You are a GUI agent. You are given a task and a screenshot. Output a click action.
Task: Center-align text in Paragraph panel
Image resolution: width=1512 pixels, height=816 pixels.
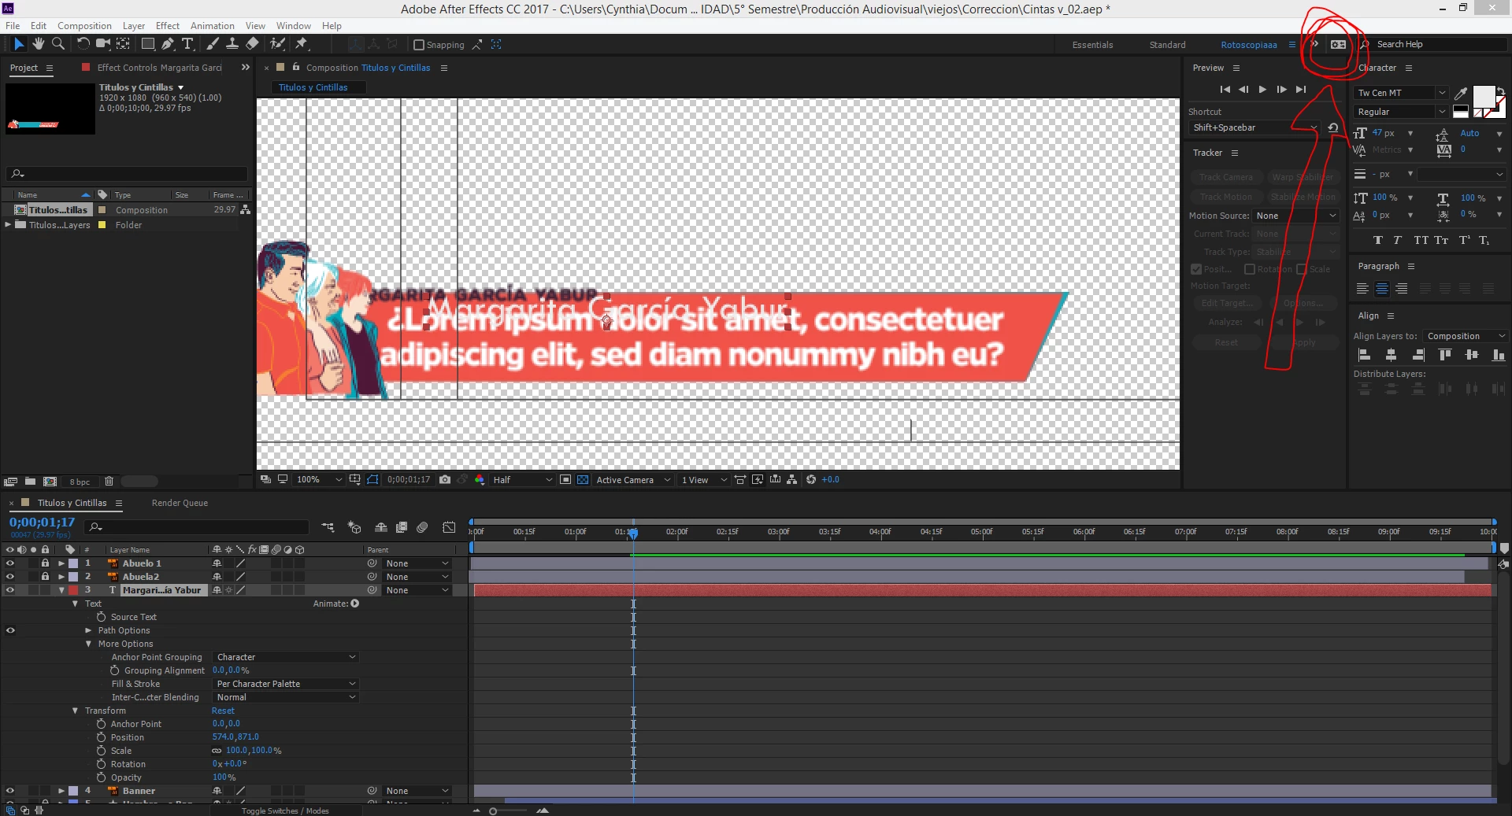pyautogui.click(x=1381, y=290)
